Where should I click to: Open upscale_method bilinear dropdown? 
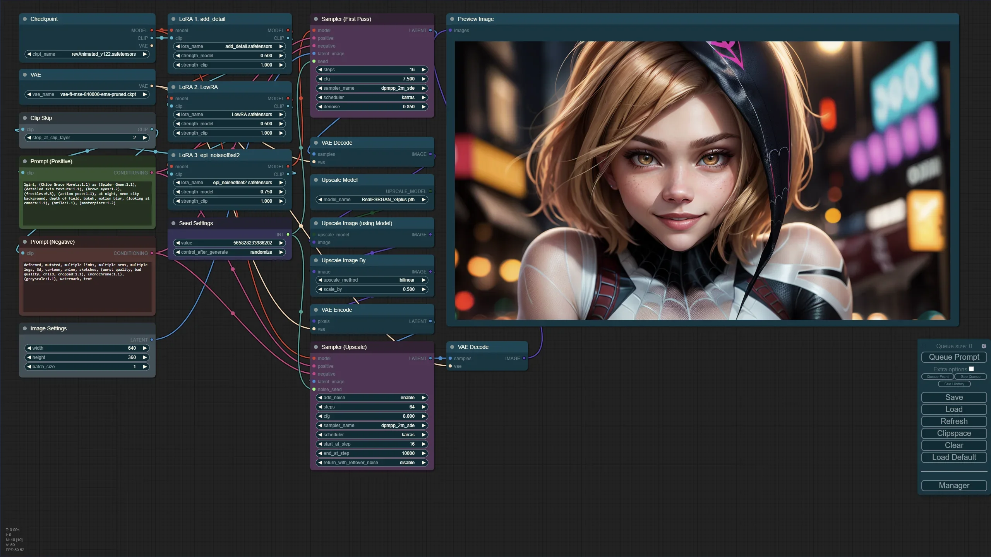point(372,280)
